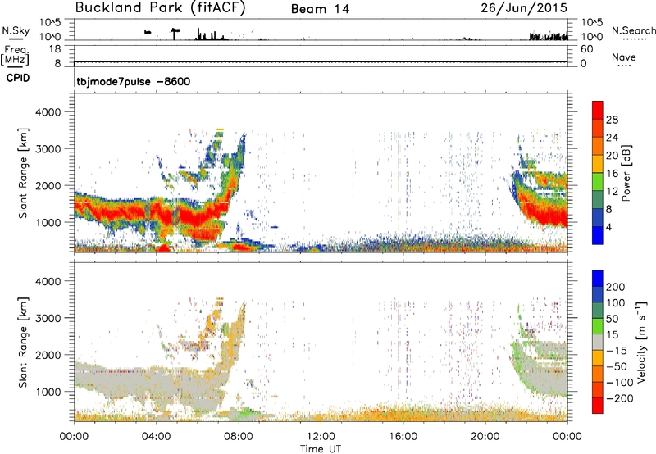Click the '12:00' time axis tick label
Screen dimensions: 656x454
point(321,437)
